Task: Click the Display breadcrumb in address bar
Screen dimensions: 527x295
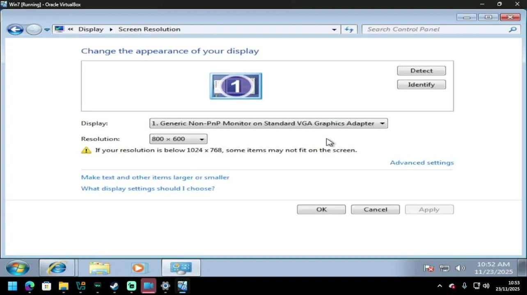Action: [x=91, y=29]
